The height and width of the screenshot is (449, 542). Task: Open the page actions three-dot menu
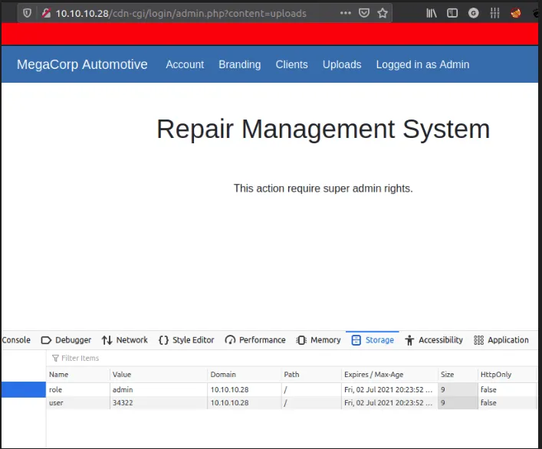pos(345,13)
